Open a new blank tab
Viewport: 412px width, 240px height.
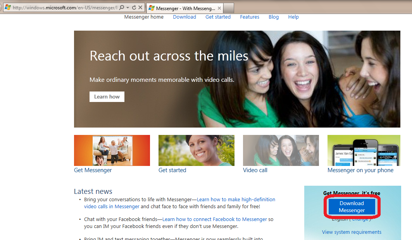click(229, 8)
